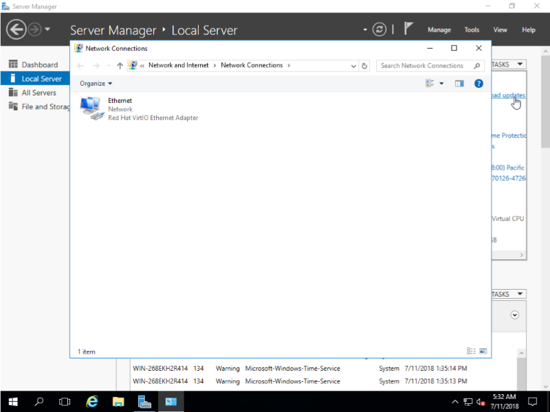Viewport: 550px width, 412px height.
Task: Open the address bar previous locations dropdown
Action: 353,66
